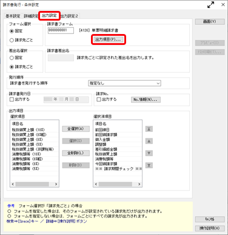Click テスト印刷(T)... button

pos(210,52)
